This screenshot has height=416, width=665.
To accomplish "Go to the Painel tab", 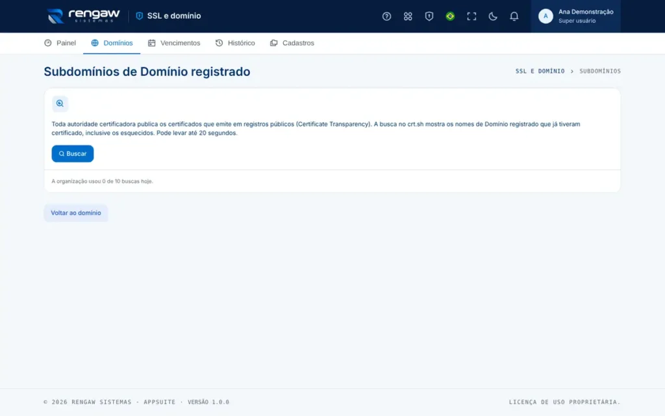I will [60, 43].
